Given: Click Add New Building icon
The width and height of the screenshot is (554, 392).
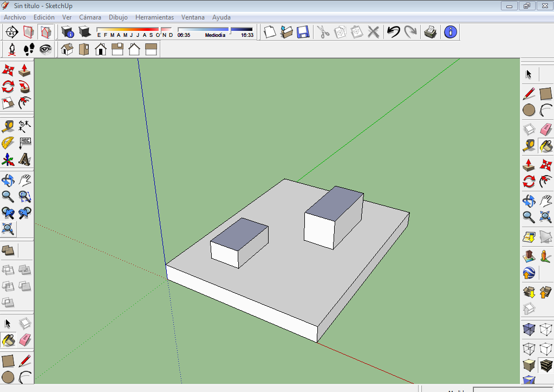Looking at the screenshot, I should 529,256.
